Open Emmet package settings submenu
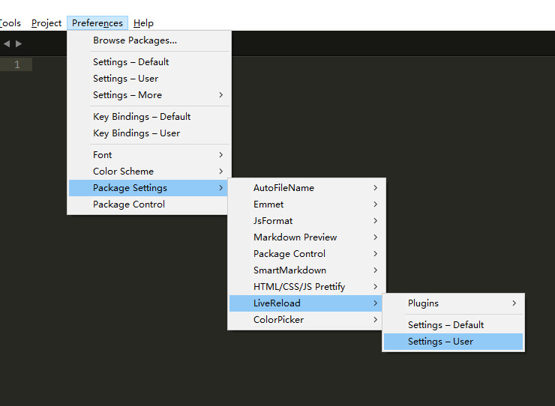 (x=305, y=204)
